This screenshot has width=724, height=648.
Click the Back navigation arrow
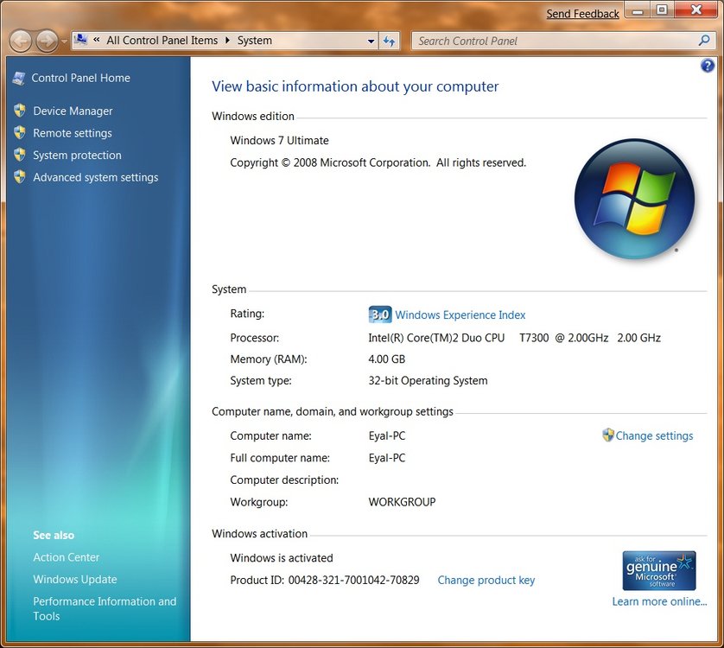pyautogui.click(x=21, y=41)
